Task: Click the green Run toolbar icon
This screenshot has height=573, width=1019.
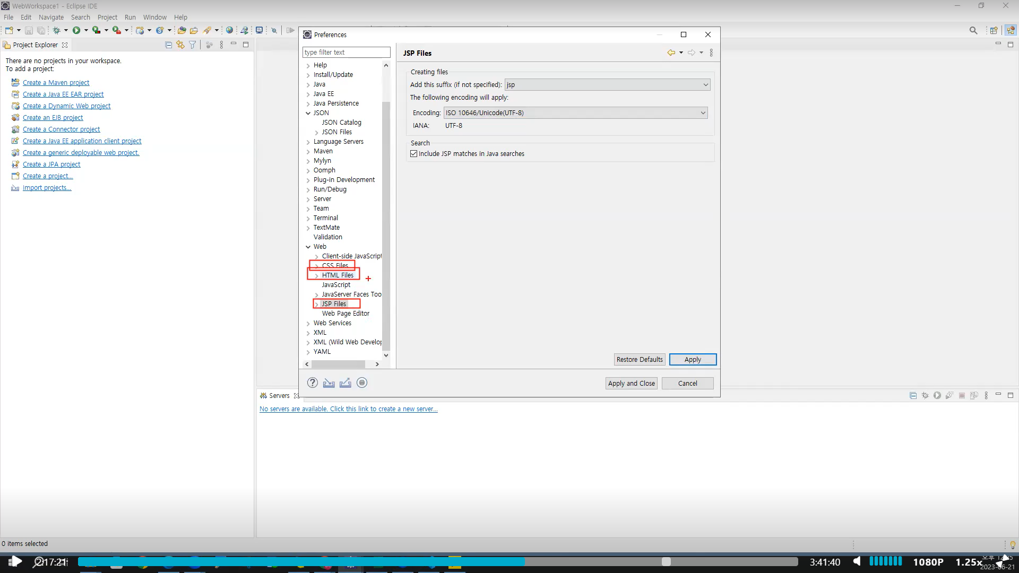Action: pos(76,30)
